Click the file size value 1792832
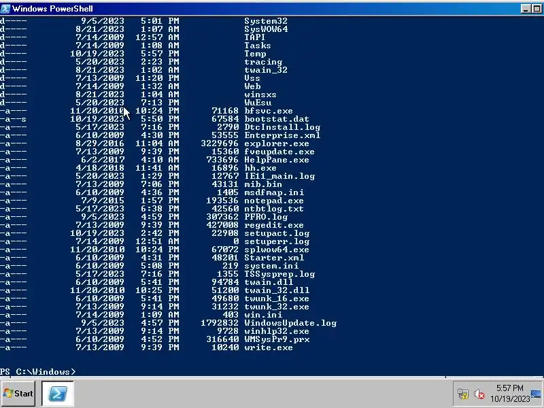 [x=220, y=324]
